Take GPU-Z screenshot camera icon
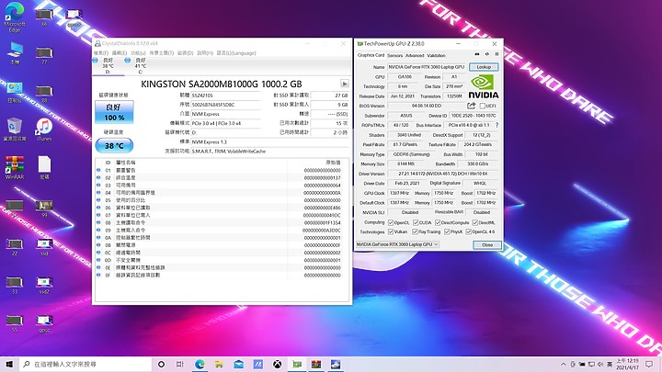The image size is (662, 372). (477, 54)
